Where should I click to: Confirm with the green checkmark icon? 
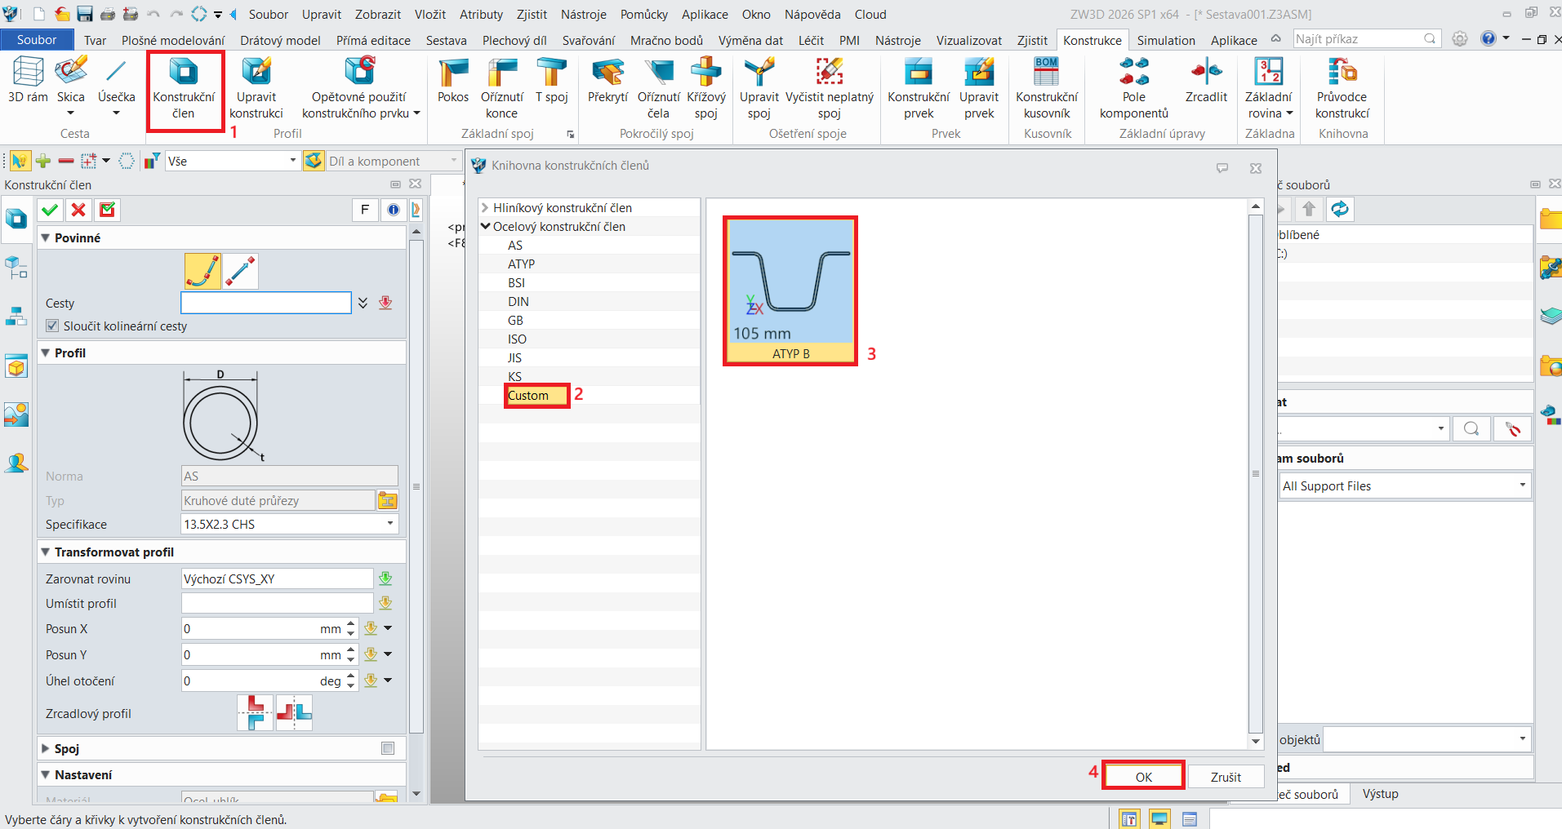[x=50, y=210]
